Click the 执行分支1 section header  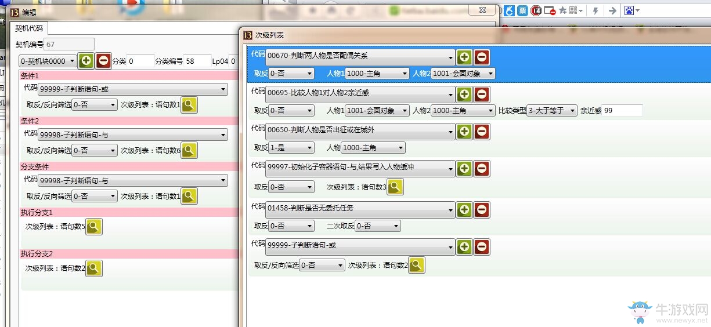tap(129, 212)
